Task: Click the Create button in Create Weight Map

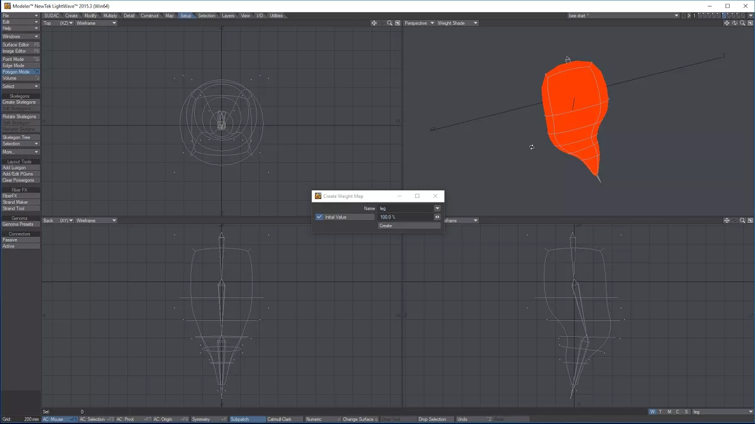Action: point(409,226)
